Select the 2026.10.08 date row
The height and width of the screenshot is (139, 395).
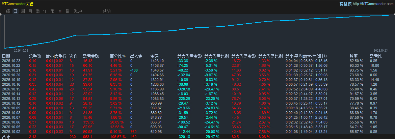point(197,113)
